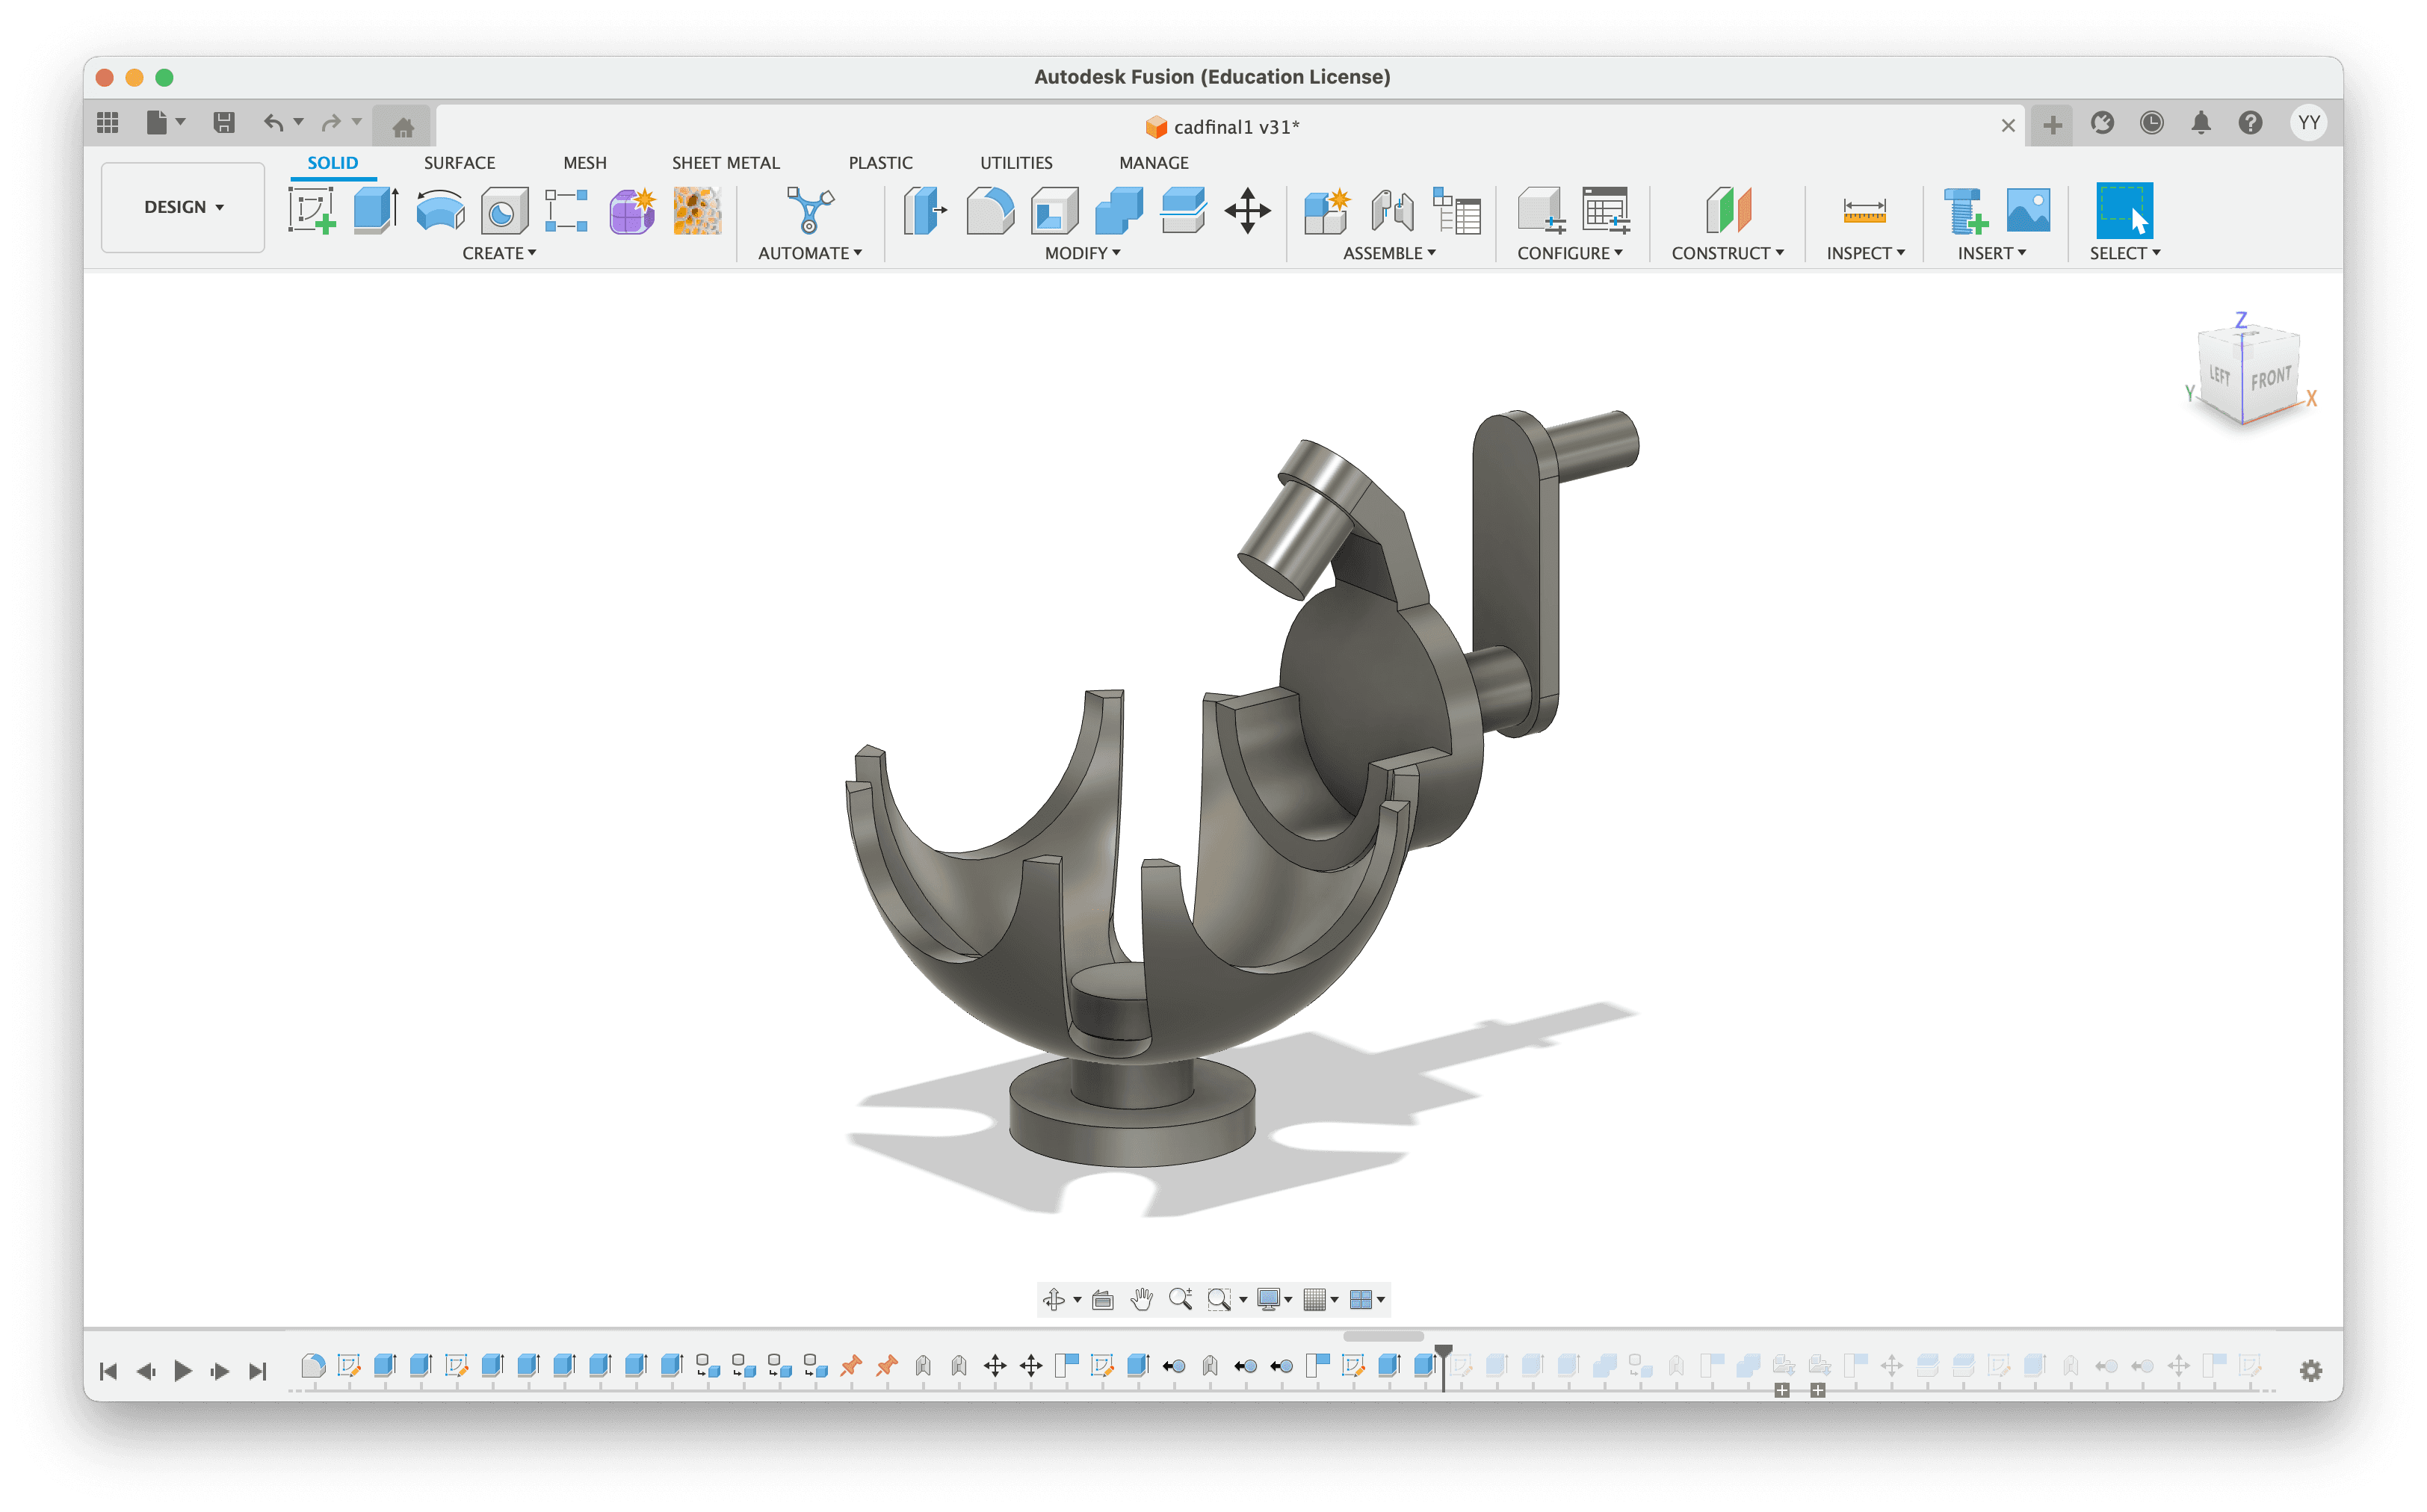Open the DESIGN workspace dropdown
Screen dimensions: 2427x1512
(183, 207)
